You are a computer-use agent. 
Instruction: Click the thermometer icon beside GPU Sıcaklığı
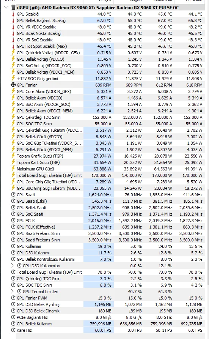coord(13,14)
